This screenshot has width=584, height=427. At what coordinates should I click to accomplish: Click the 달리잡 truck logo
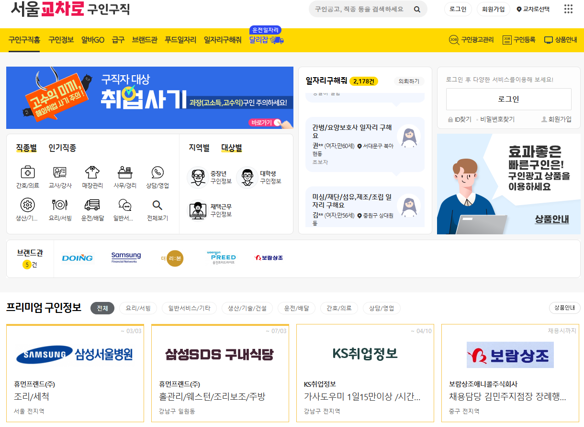pyautogui.click(x=267, y=40)
